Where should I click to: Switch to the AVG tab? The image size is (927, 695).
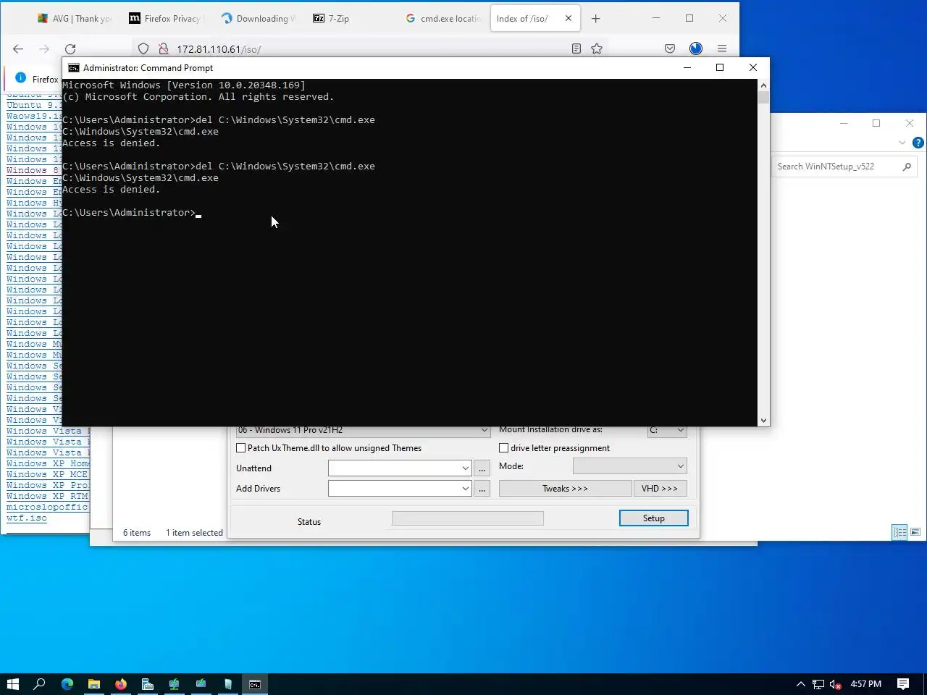coord(75,19)
